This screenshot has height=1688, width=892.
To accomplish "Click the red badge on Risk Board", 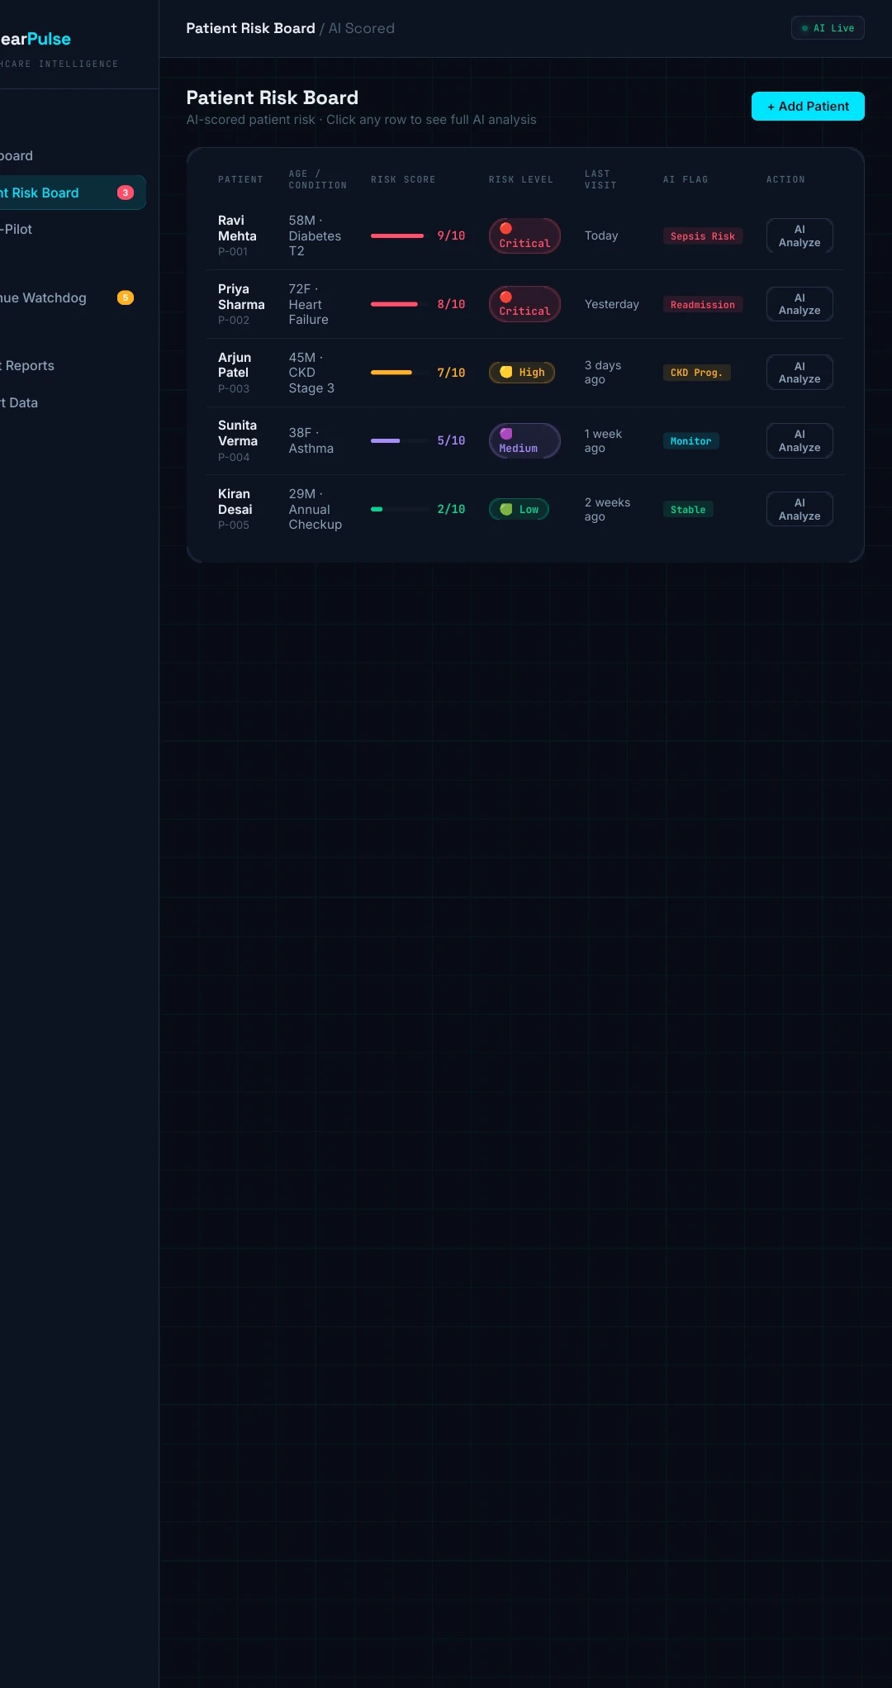I will tap(126, 193).
